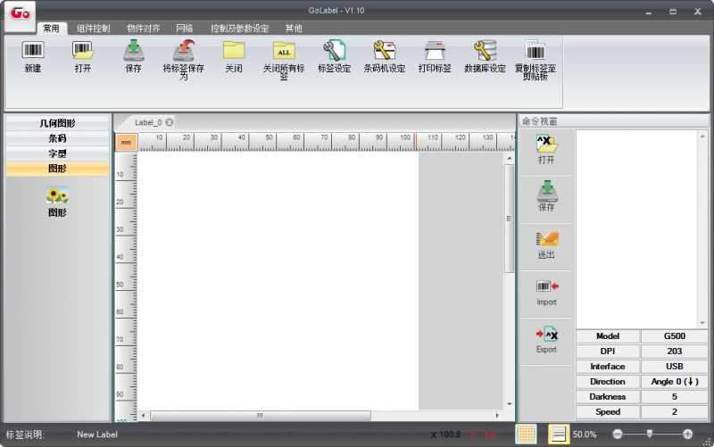Click the zoom slider handle
Image resolution: width=714 pixels, height=447 pixels.
[649, 434]
